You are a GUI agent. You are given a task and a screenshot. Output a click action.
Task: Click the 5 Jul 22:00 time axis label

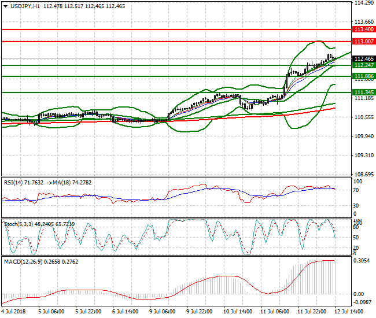pyautogui.click(x=89, y=312)
